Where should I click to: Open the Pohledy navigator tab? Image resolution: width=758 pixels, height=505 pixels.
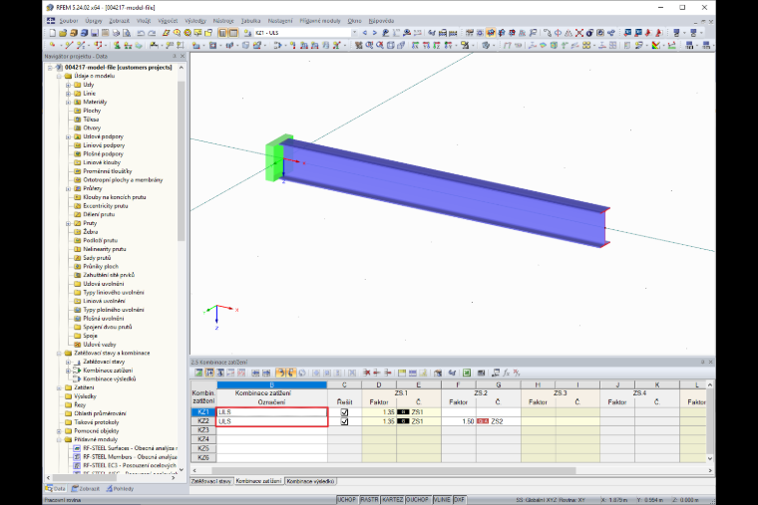[120, 489]
